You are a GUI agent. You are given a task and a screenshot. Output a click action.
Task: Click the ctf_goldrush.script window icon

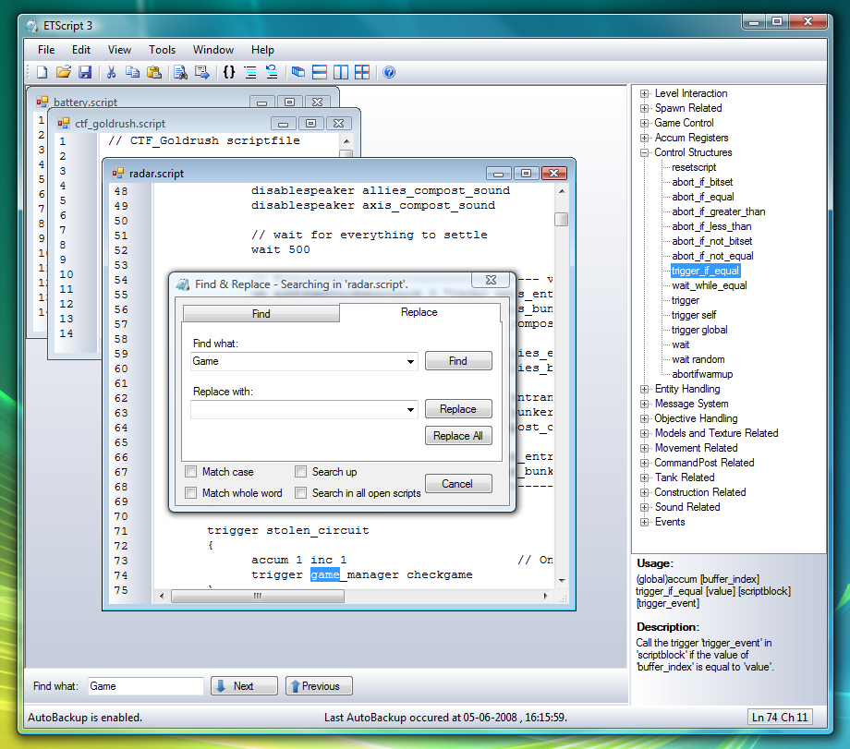[64, 123]
